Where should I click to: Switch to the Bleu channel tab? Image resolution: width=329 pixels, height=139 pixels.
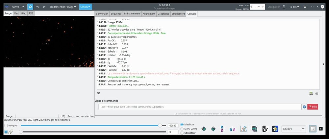click(x=24, y=13)
